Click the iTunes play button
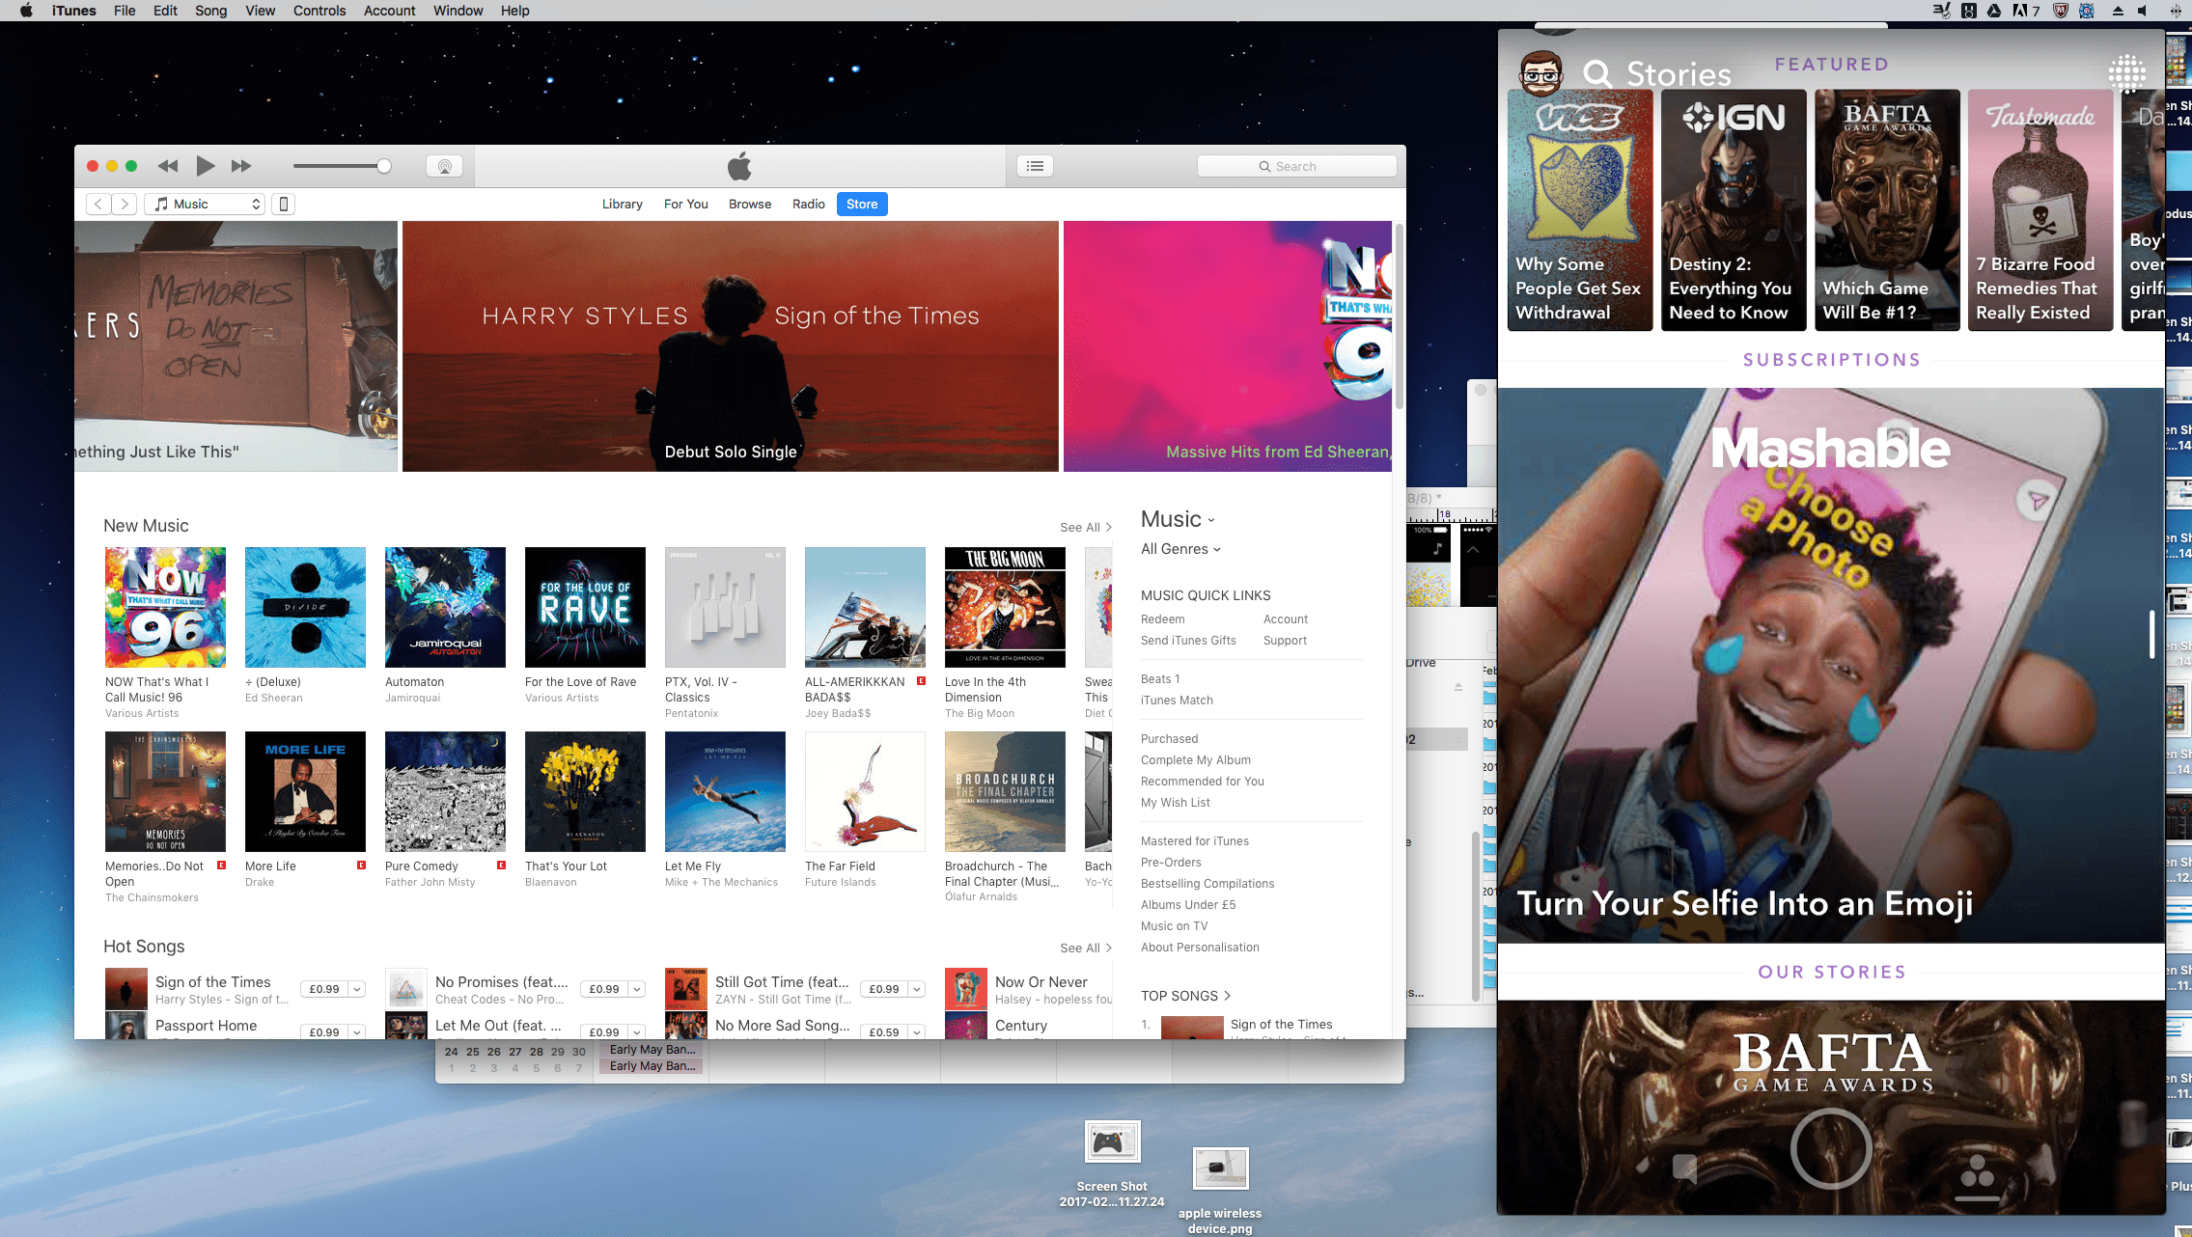Viewport: 2192px width, 1237px height. coord(205,166)
